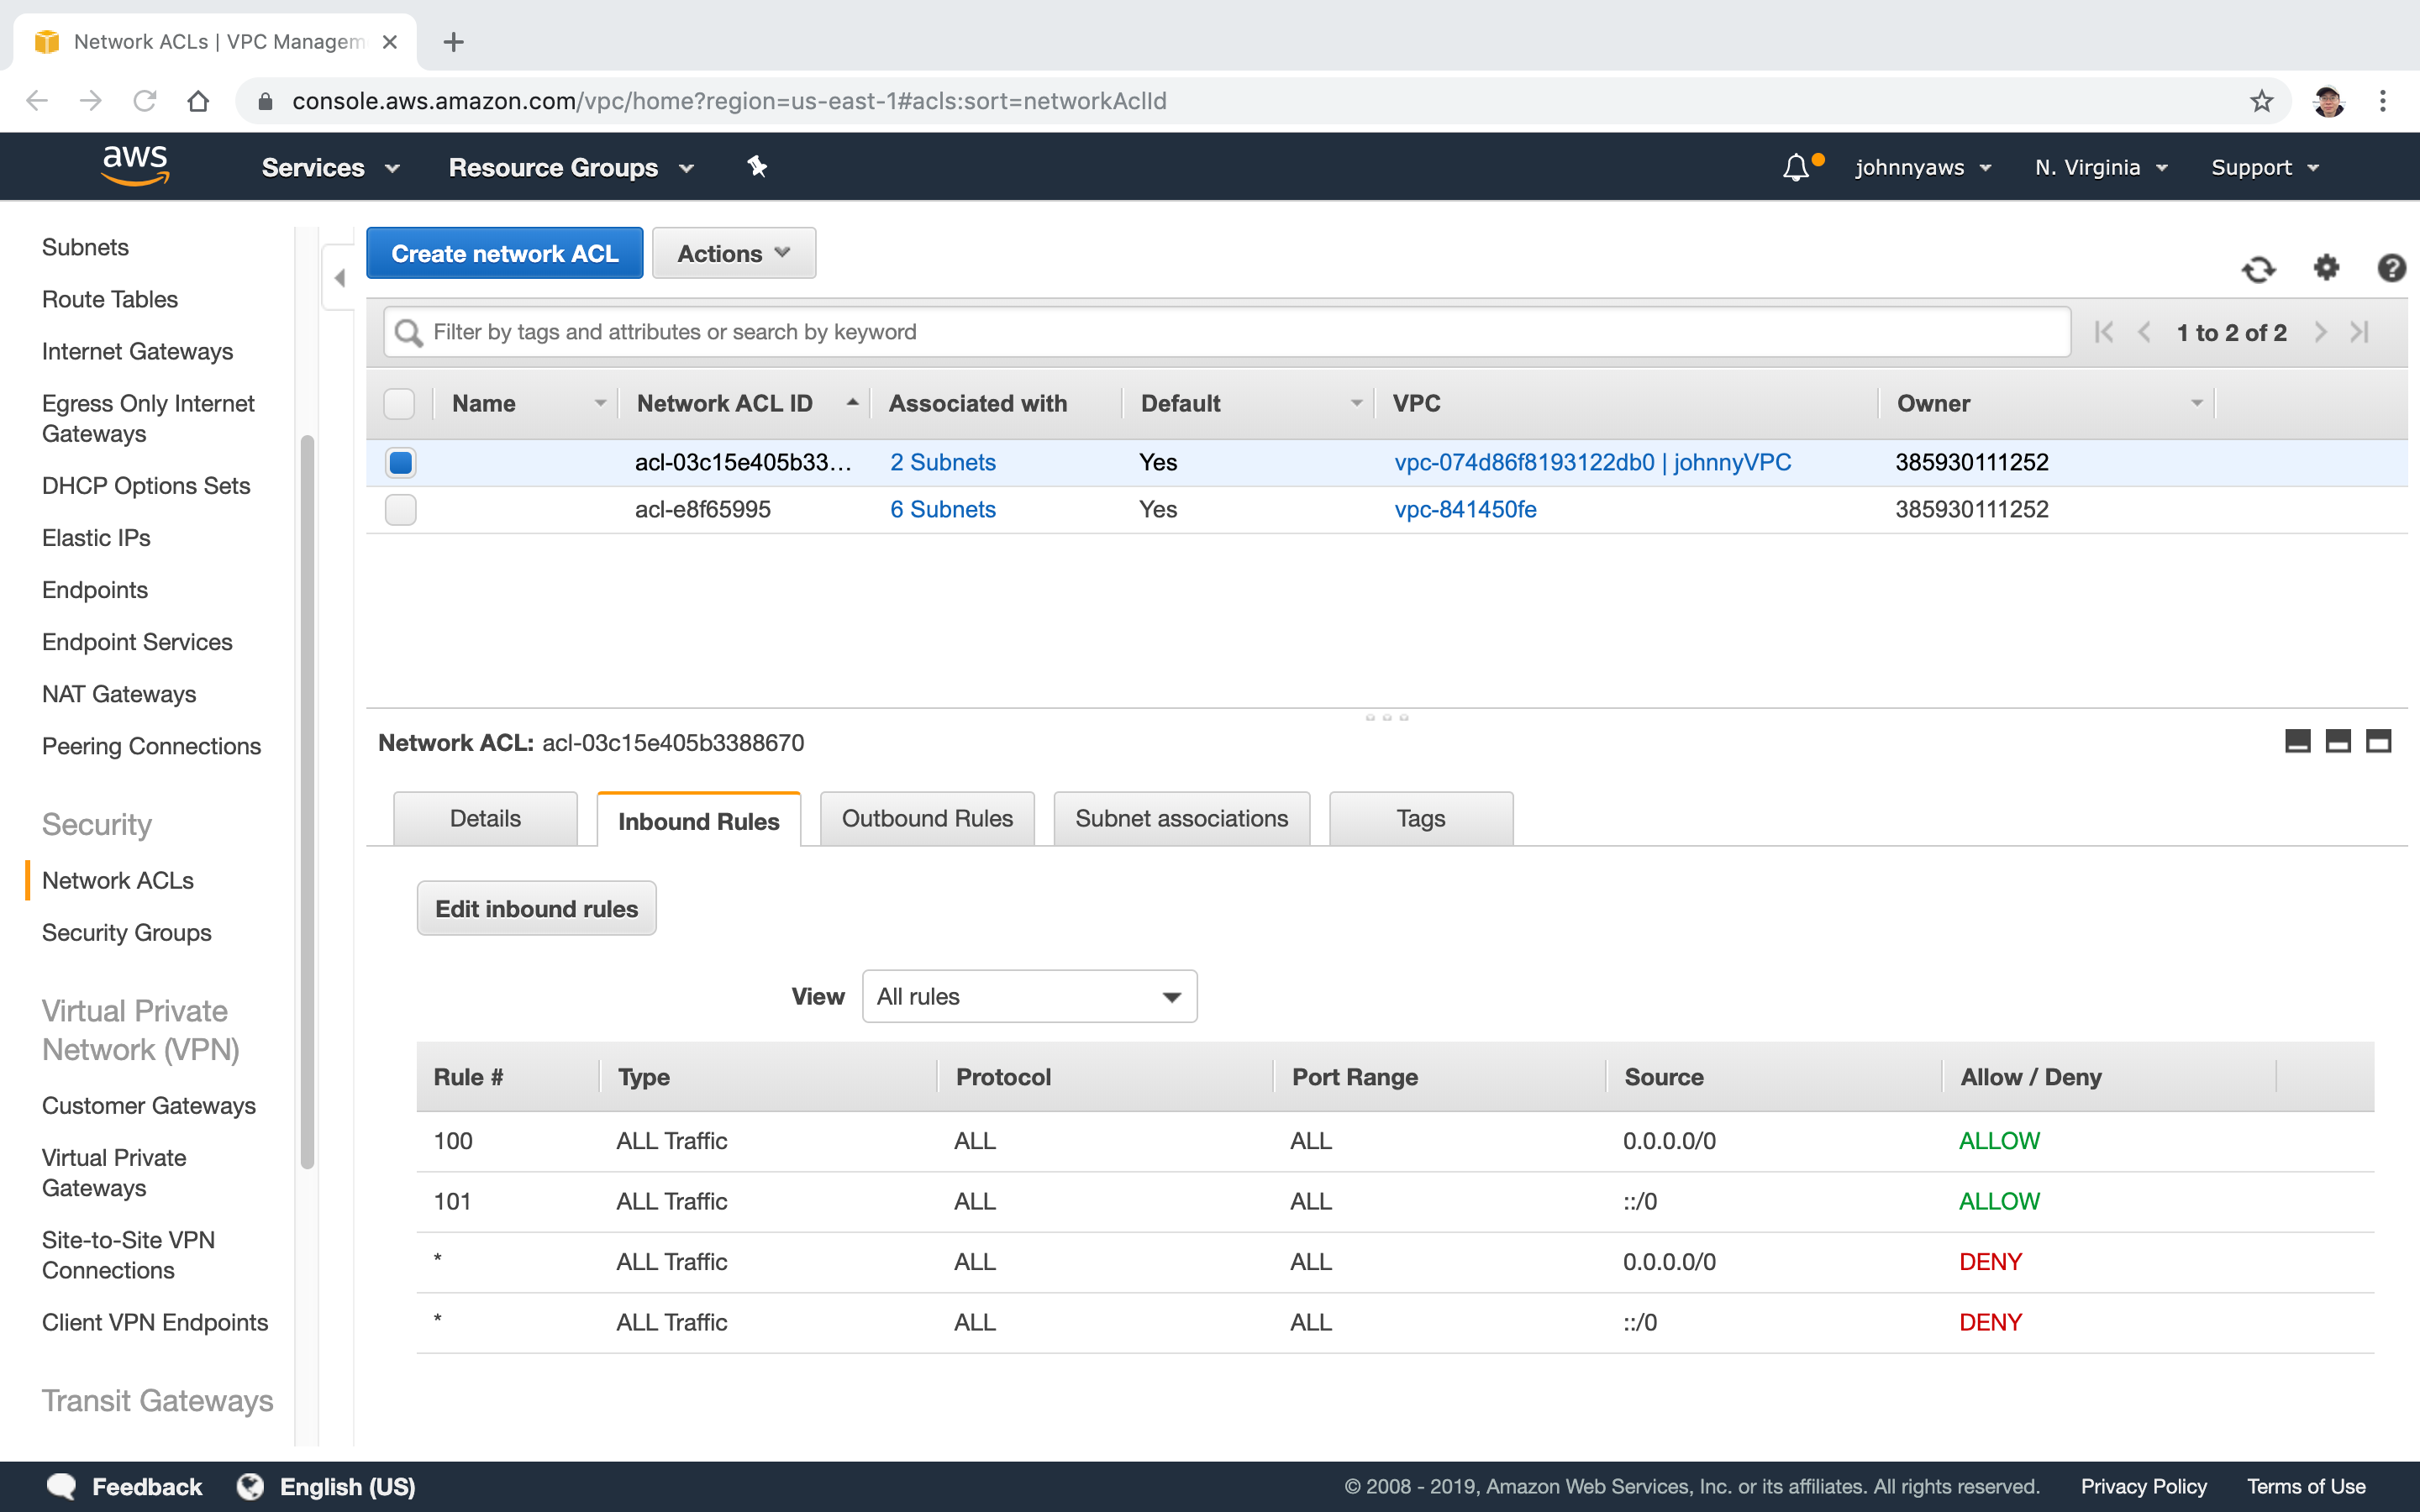Go to first page of results
Image resolution: width=2420 pixels, height=1512 pixels.
point(2104,332)
